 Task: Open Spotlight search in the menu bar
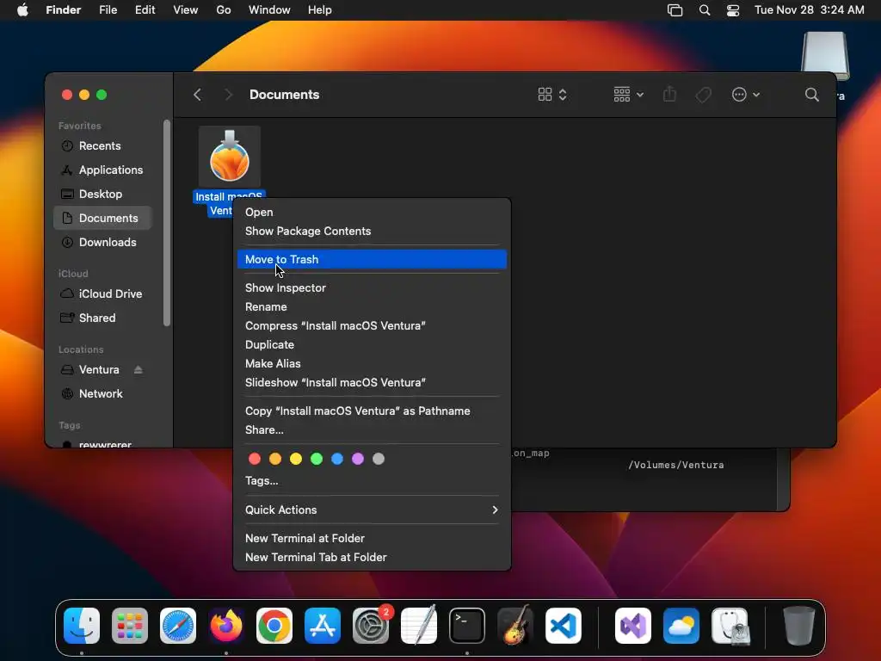704,10
